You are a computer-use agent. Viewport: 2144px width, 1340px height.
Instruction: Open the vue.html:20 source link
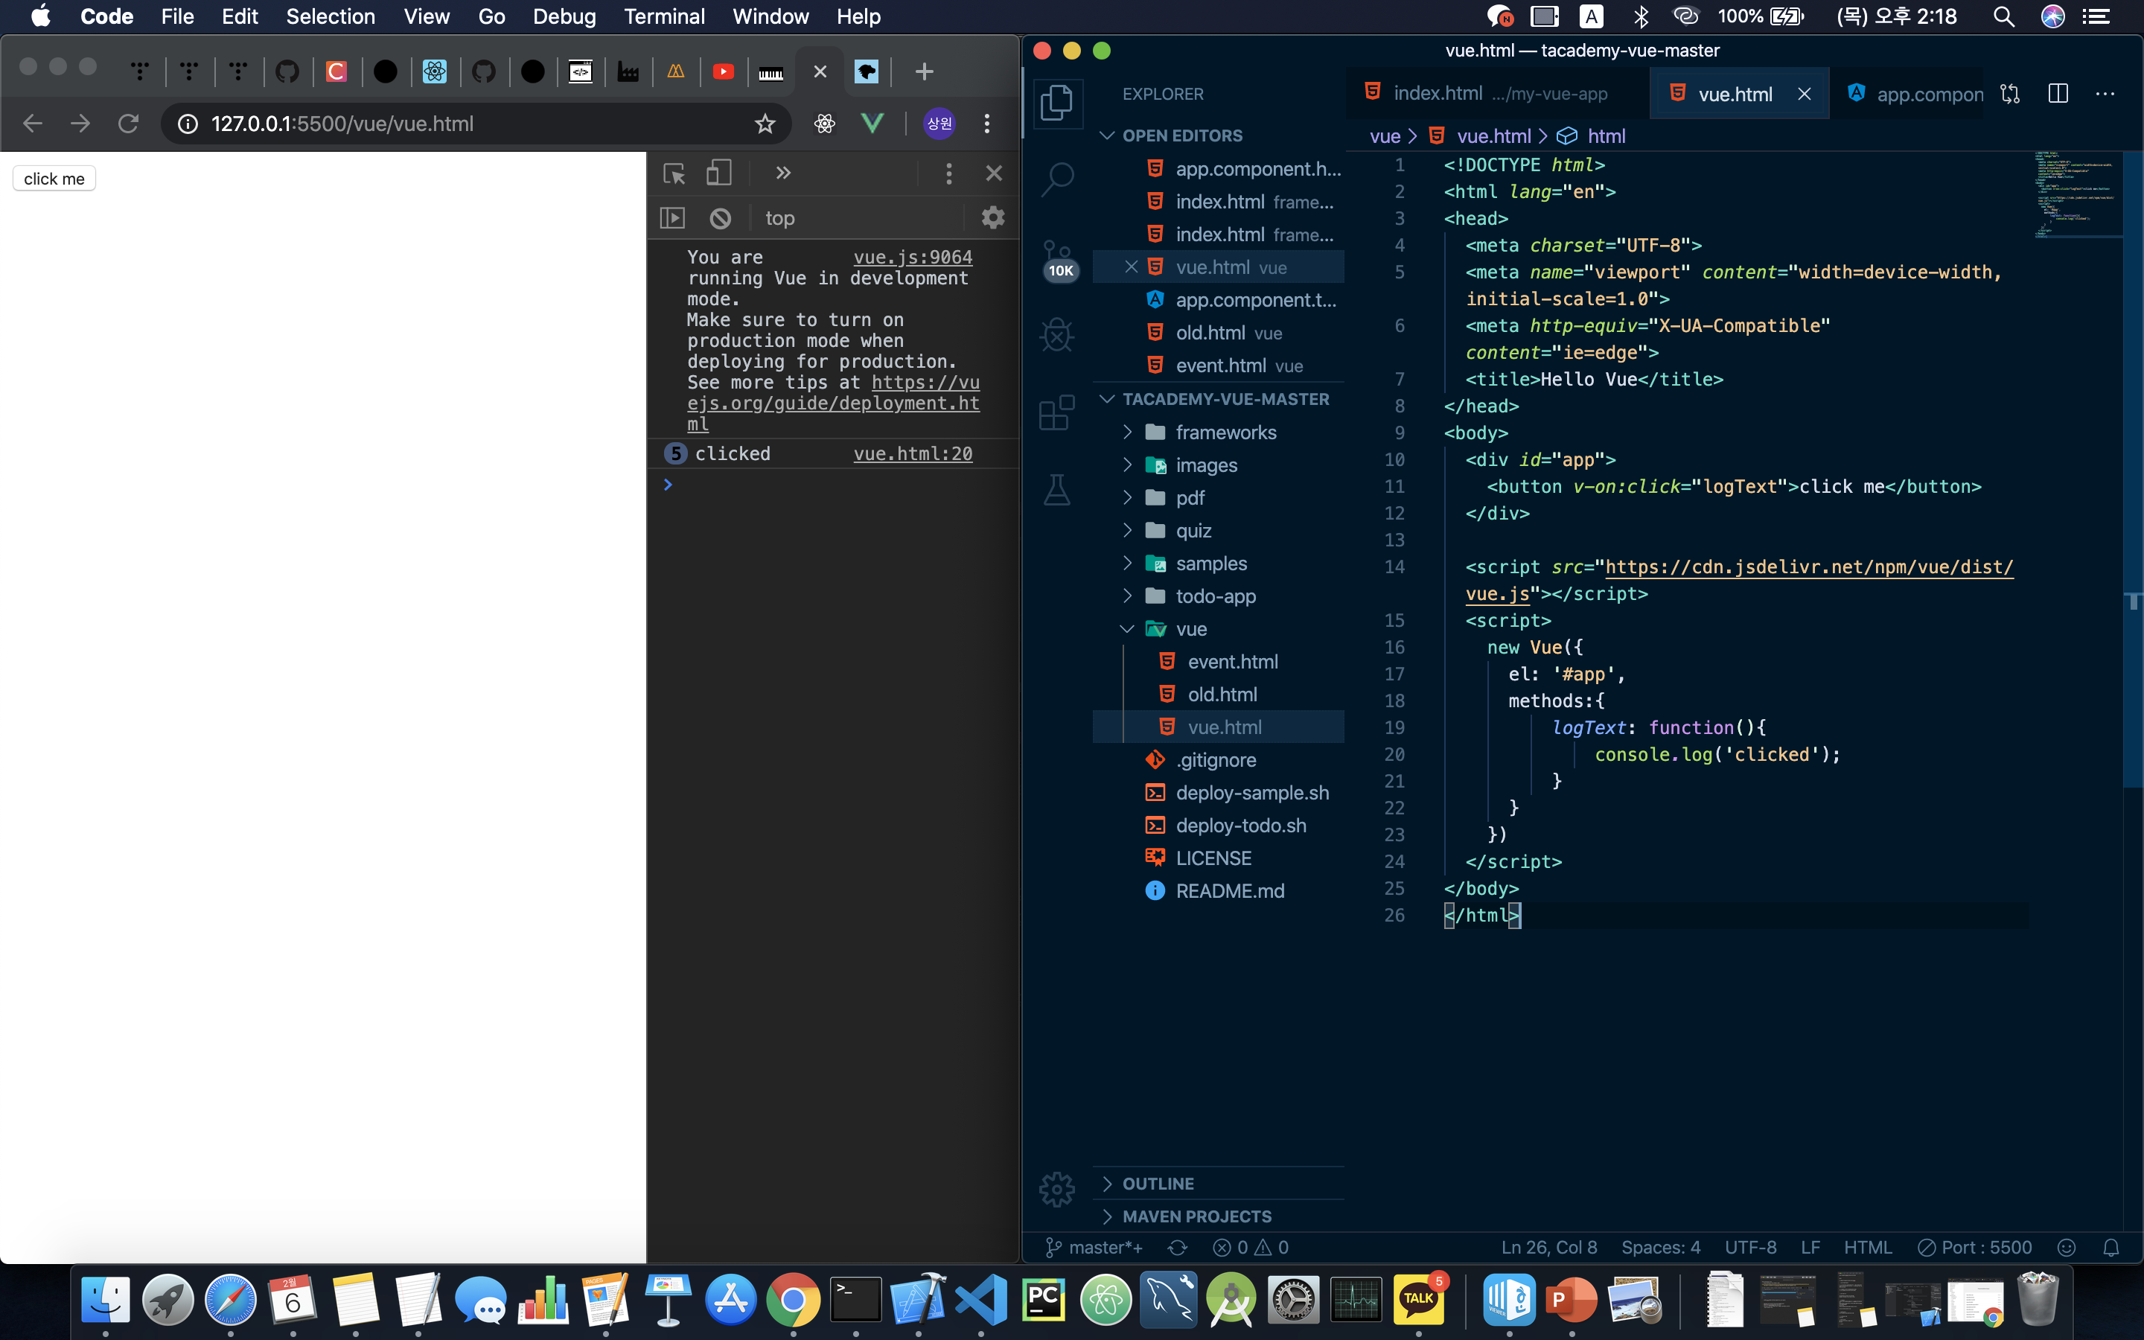tap(913, 454)
